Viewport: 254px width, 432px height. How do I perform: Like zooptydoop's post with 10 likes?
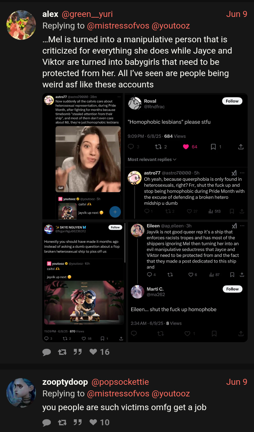click(99, 422)
